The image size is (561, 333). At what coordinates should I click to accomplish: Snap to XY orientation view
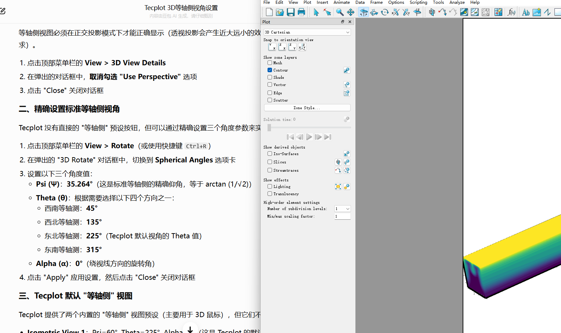(272, 47)
